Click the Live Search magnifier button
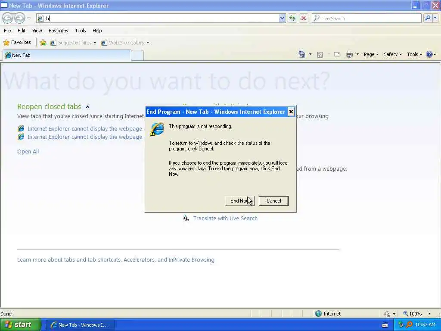The image size is (441, 331). (428, 18)
